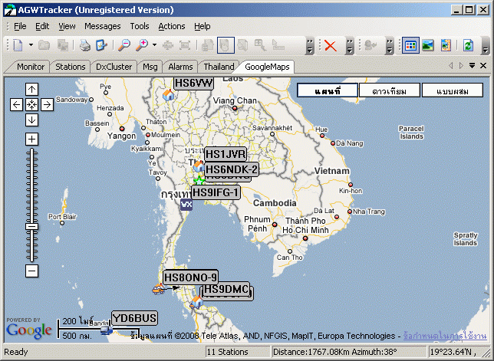494x361 pixels.
Task: Close the active GoogleMaps tab
Action: pyautogui.click(x=483, y=65)
